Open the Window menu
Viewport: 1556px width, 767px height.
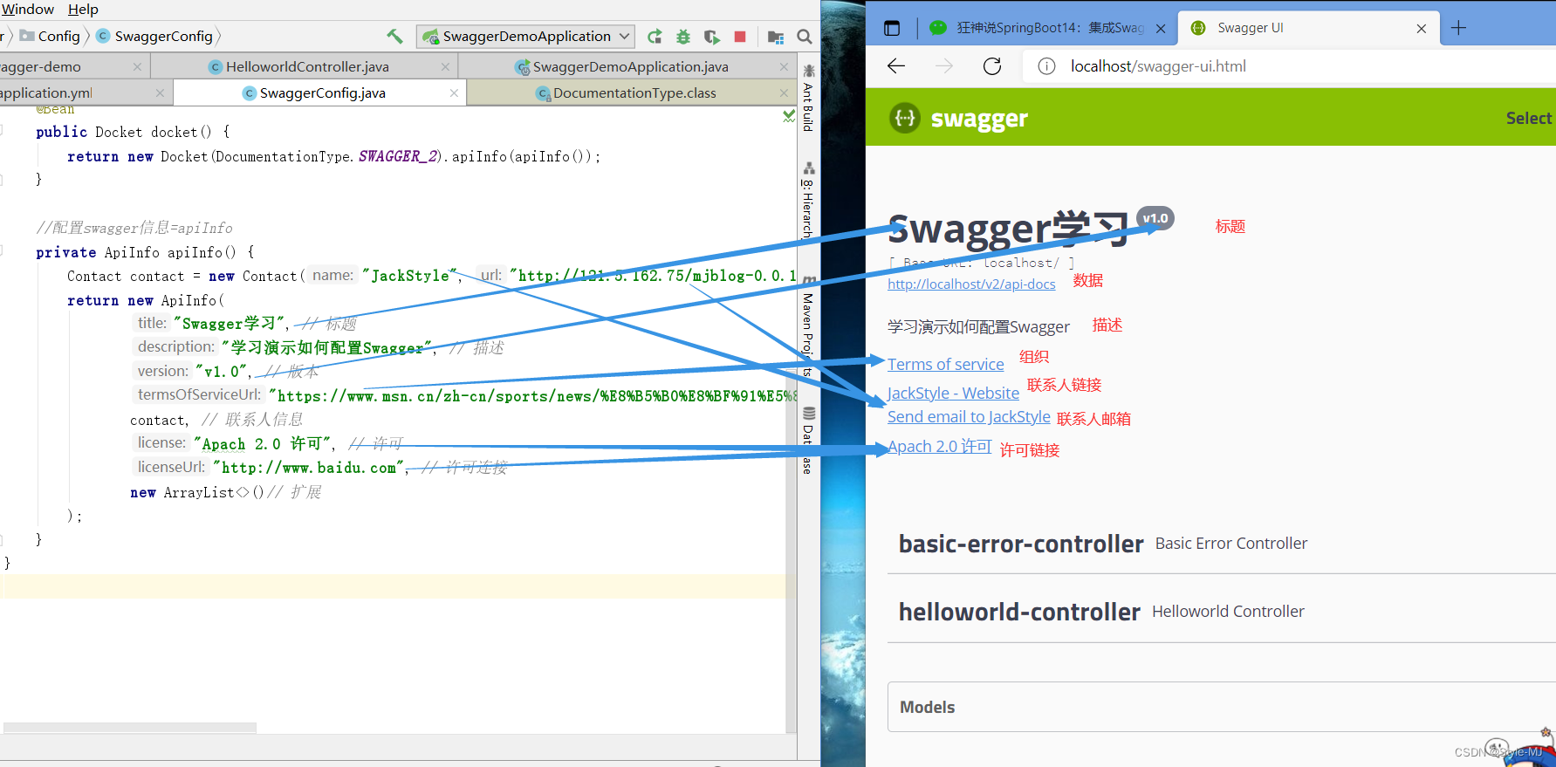point(28,10)
